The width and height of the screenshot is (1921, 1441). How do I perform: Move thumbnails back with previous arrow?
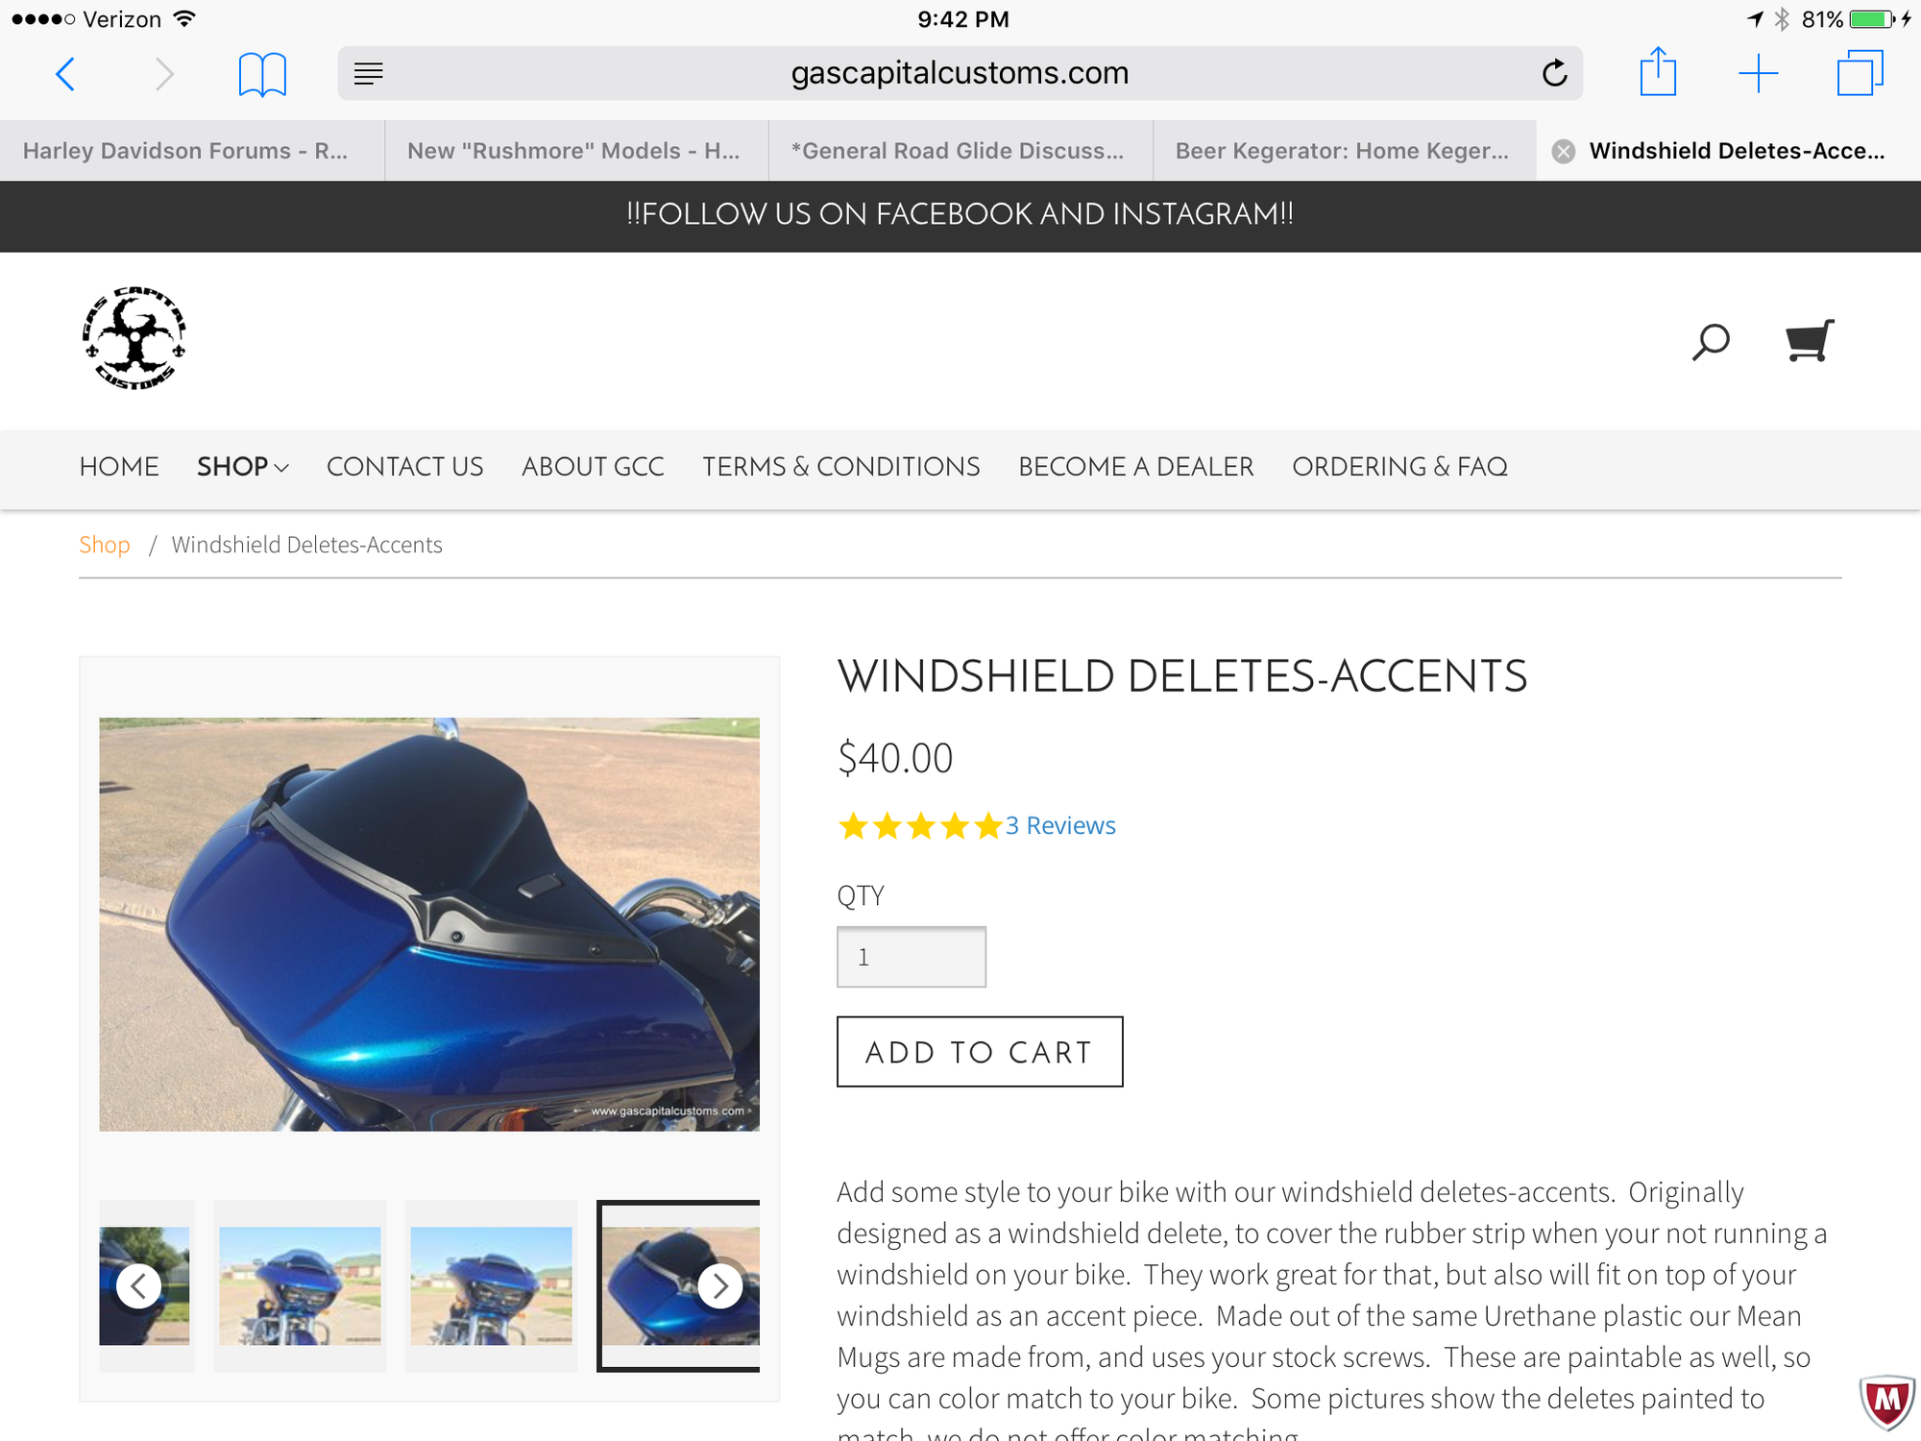click(139, 1285)
